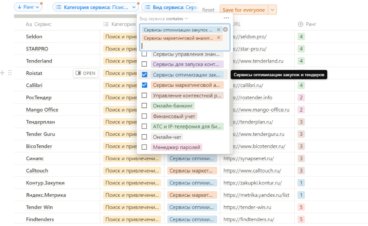
Task: Open the metrika.yandex.ru link
Action: point(256,195)
